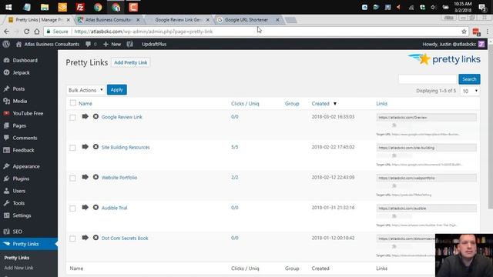Reload the current page
Image resolution: width=493 pixels, height=277 pixels.
tap(27, 32)
